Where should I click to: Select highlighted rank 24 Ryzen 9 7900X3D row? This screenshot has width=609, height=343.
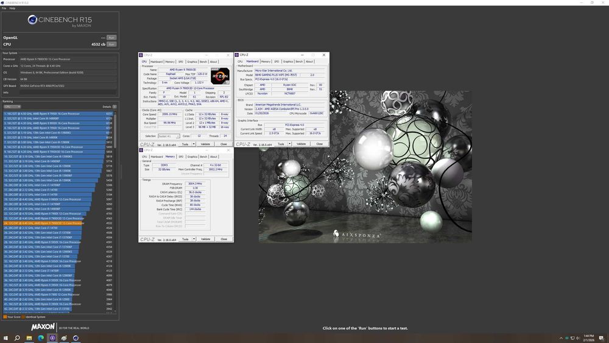pos(58,224)
